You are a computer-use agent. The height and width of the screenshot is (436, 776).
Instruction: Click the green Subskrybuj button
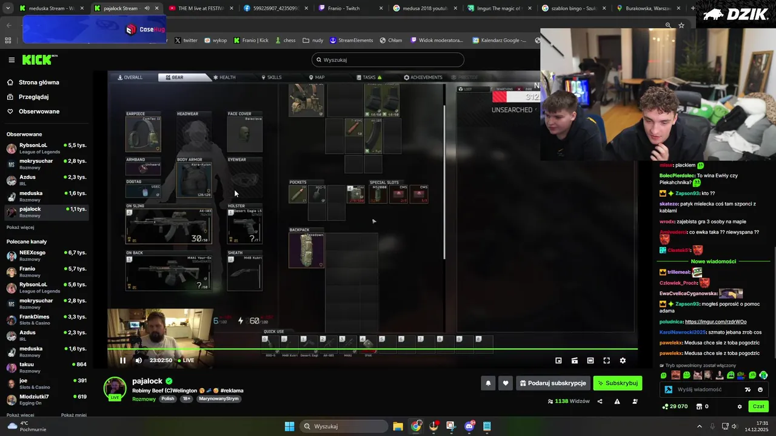(x=617, y=383)
